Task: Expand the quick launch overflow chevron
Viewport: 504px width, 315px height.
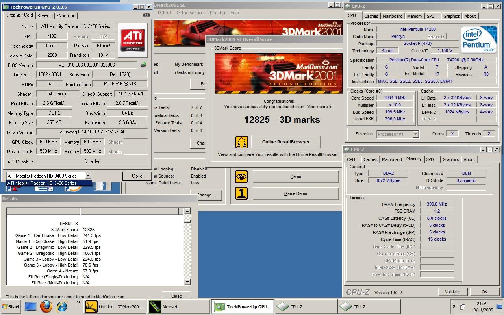Action: click(x=78, y=303)
